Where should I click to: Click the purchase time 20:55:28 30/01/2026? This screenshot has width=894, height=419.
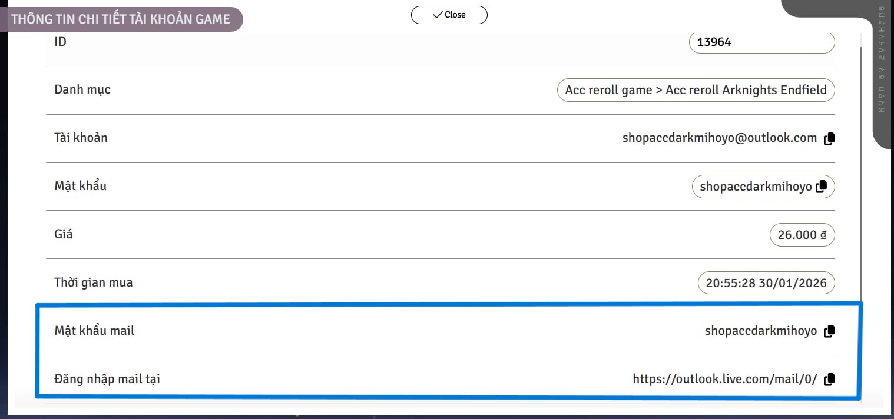pos(766,283)
